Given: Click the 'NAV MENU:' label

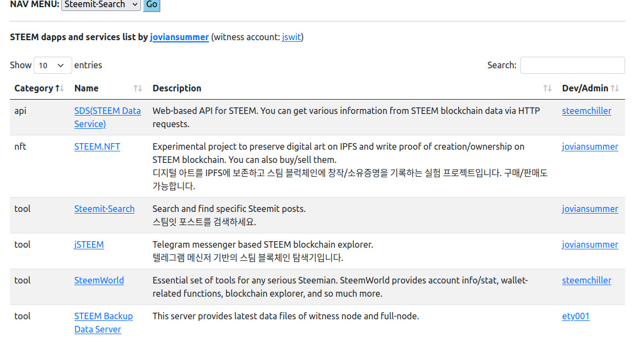Looking at the screenshot, I should (35, 4).
